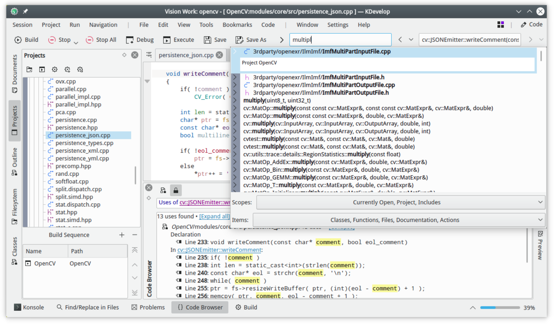Image resolution: width=554 pixels, height=324 pixels.
Task: Expand the ImfMultiPartOutputFile.cpp result row
Action: coord(235,85)
